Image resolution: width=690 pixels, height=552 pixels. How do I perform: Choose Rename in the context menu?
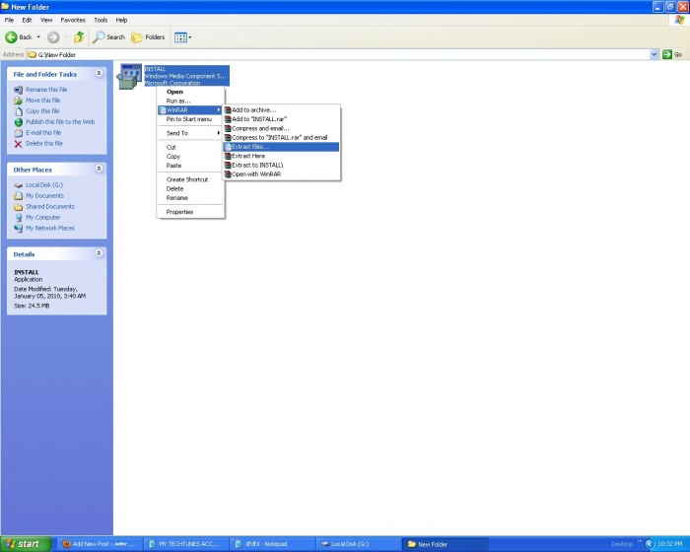pyautogui.click(x=190, y=198)
